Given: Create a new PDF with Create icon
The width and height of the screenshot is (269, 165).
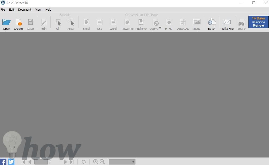Looking at the screenshot, I should click(x=18, y=22).
